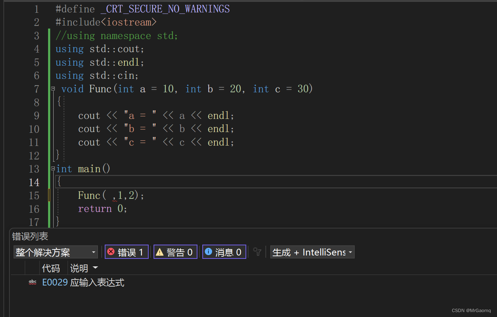
Task: Click on 'using std::endl;' line
Action: 100,62
